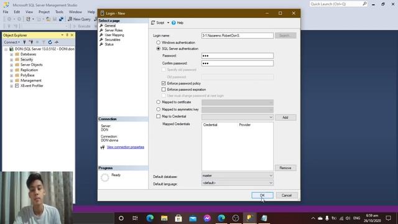The image size is (398, 224).
Task: Click the Disconnect plug icon in Object Explorer
Action: point(31,42)
